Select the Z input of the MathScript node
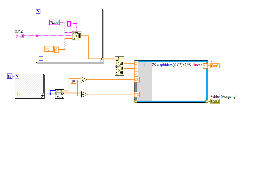The image size is (277, 173). point(136,74)
